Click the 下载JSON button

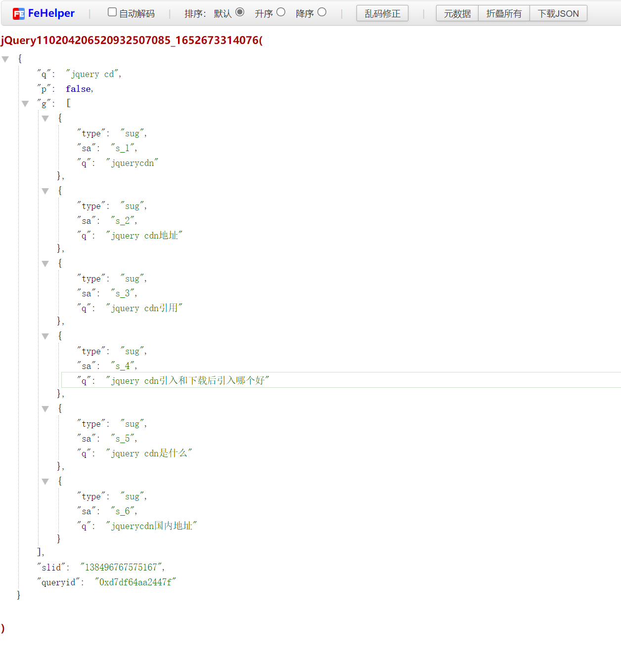558,13
